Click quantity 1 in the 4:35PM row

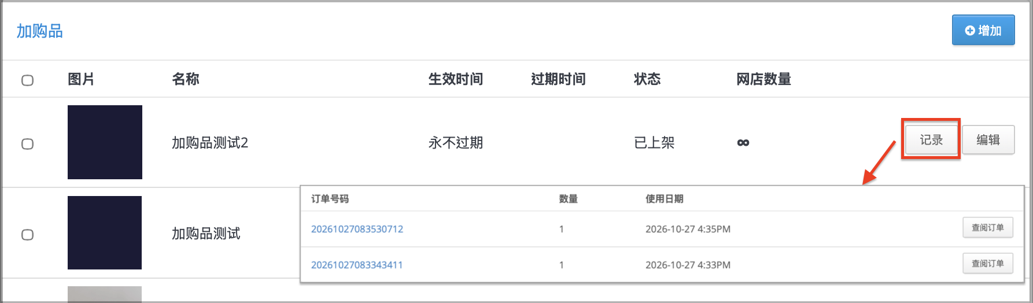tap(561, 229)
